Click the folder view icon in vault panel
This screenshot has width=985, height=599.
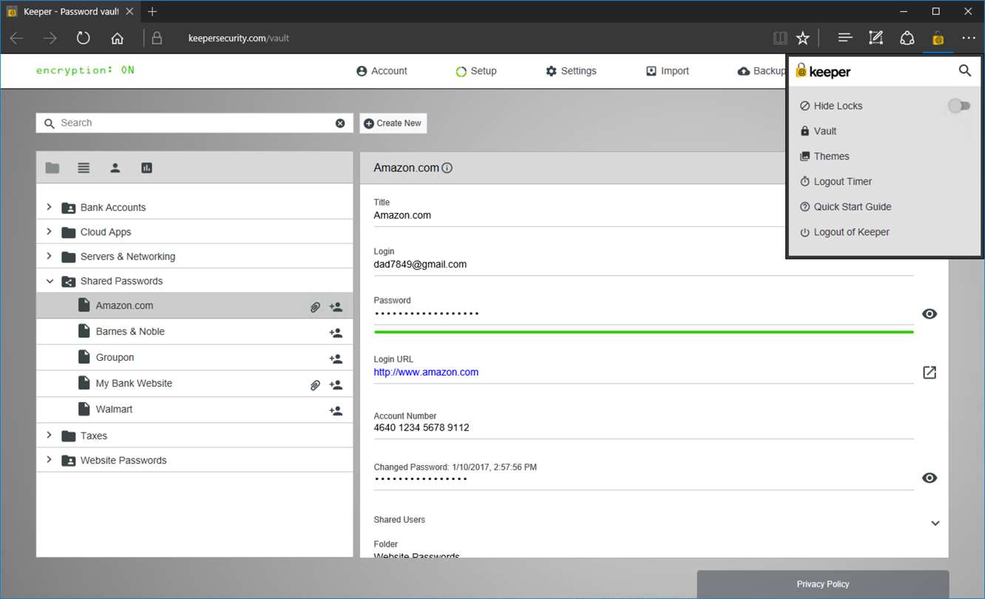tap(52, 168)
